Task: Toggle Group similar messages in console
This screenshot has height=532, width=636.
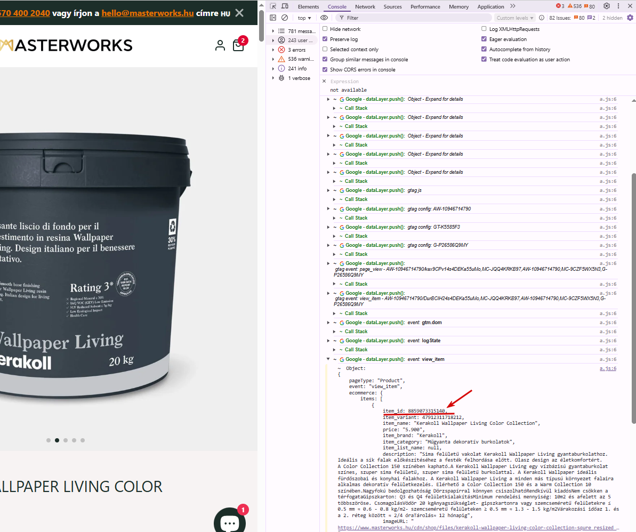Action: (325, 59)
